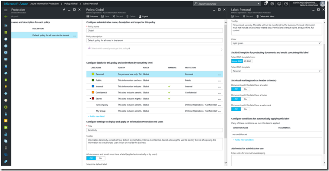The height and width of the screenshot is (171, 329).
Task: Turn watermark marking On
Action: pos(246,109)
